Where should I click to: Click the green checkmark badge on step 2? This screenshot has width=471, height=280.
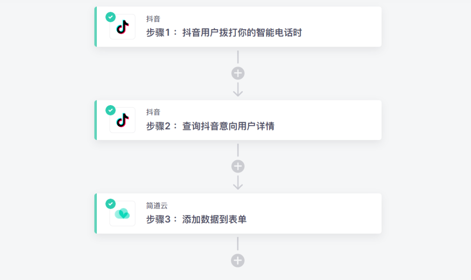click(111, 110)
